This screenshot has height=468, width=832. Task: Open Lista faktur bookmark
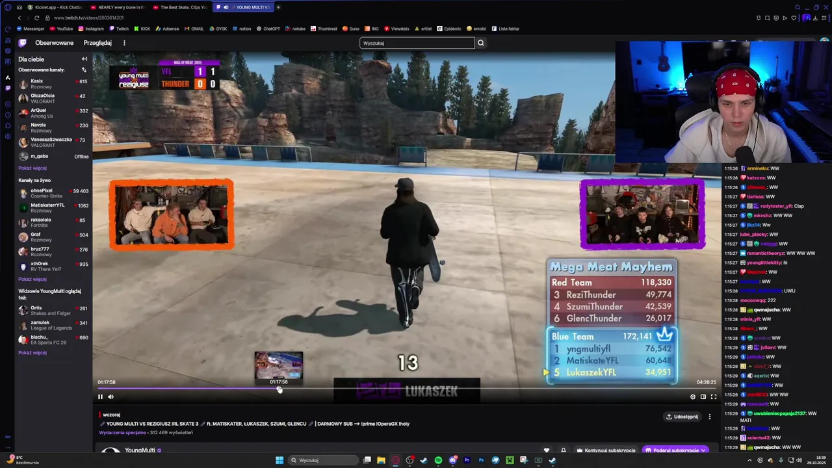tap(505, 29)
